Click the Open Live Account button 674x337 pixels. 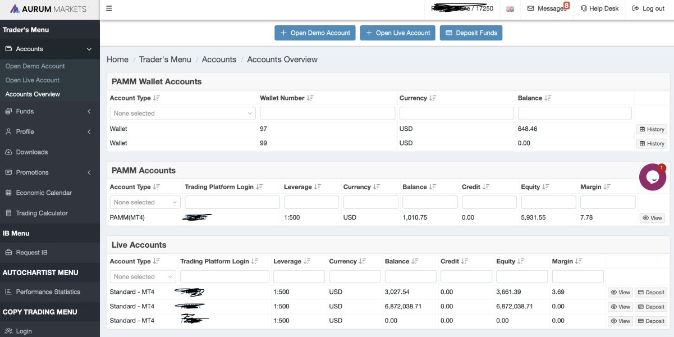click(x=398, y=33)
